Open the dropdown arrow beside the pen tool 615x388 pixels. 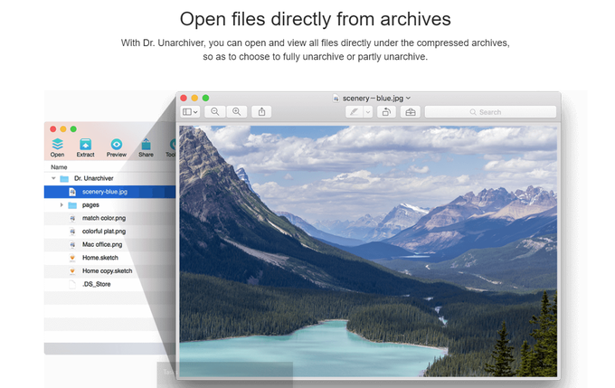coord(368,112)
